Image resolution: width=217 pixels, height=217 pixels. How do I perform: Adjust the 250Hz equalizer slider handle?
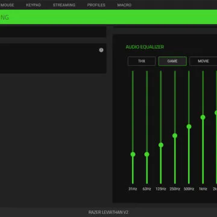coord(175,136)
